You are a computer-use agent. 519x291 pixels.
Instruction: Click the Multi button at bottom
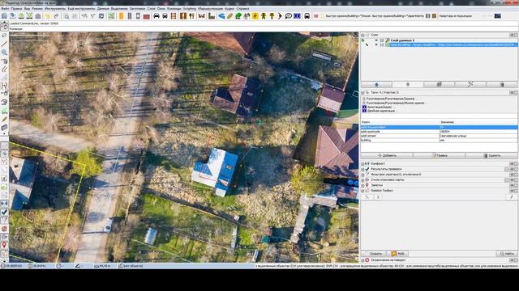(x=397, y=253)
